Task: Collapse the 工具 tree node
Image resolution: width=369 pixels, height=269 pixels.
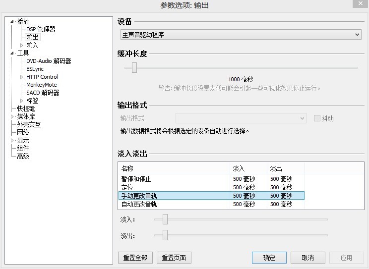Action: point(12,53)
